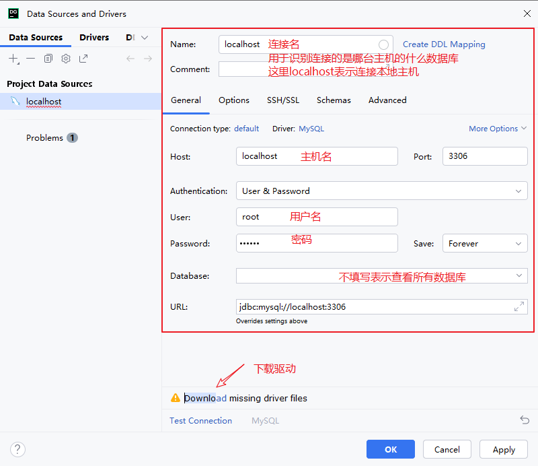Change the Driver MySQL link

311,129
